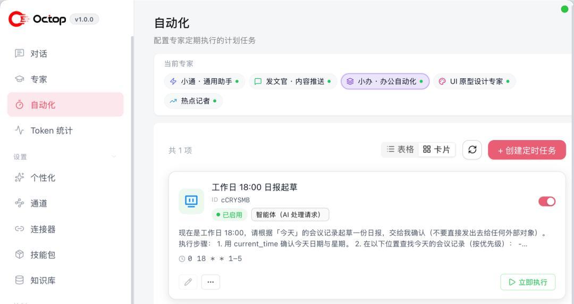574x304 pixels.
Task: Switch to 卡片 view
Action: (436, 149)
